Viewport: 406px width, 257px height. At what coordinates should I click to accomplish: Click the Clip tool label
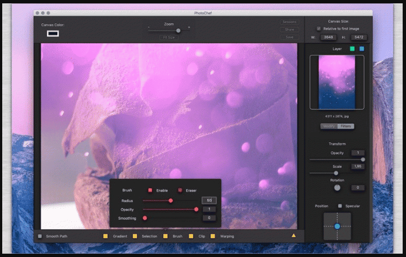(202, 236)
